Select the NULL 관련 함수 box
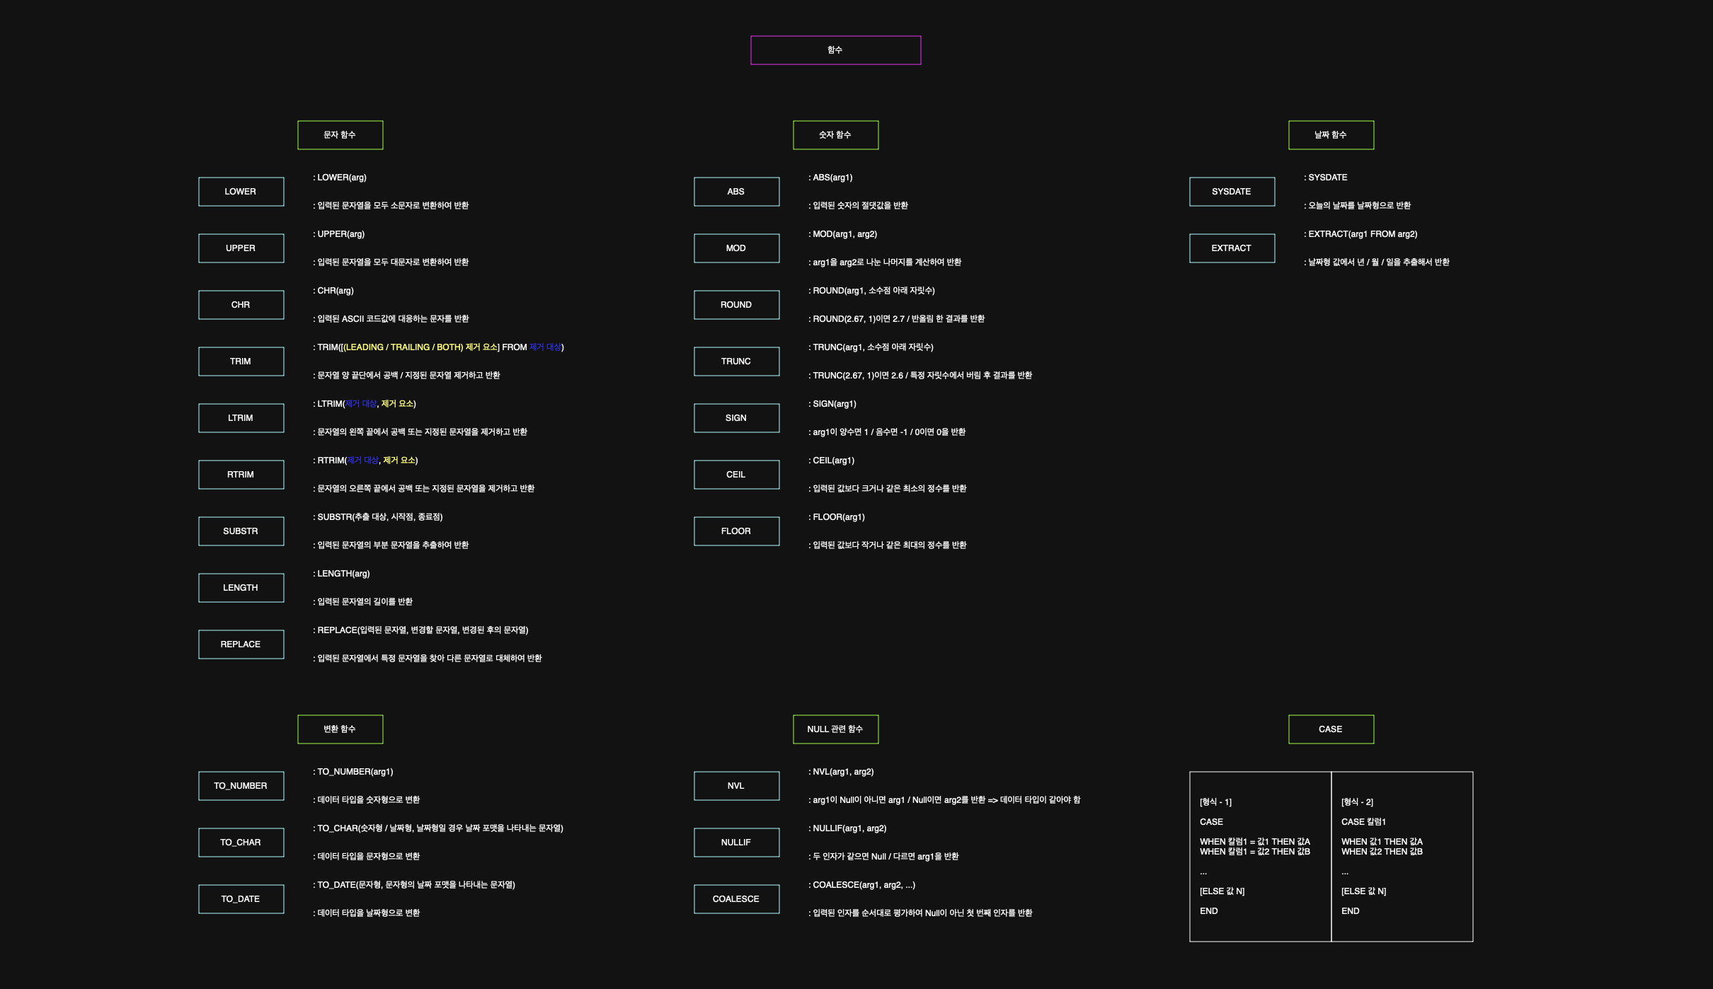The image size is (1713, 989). pos(835,729)
